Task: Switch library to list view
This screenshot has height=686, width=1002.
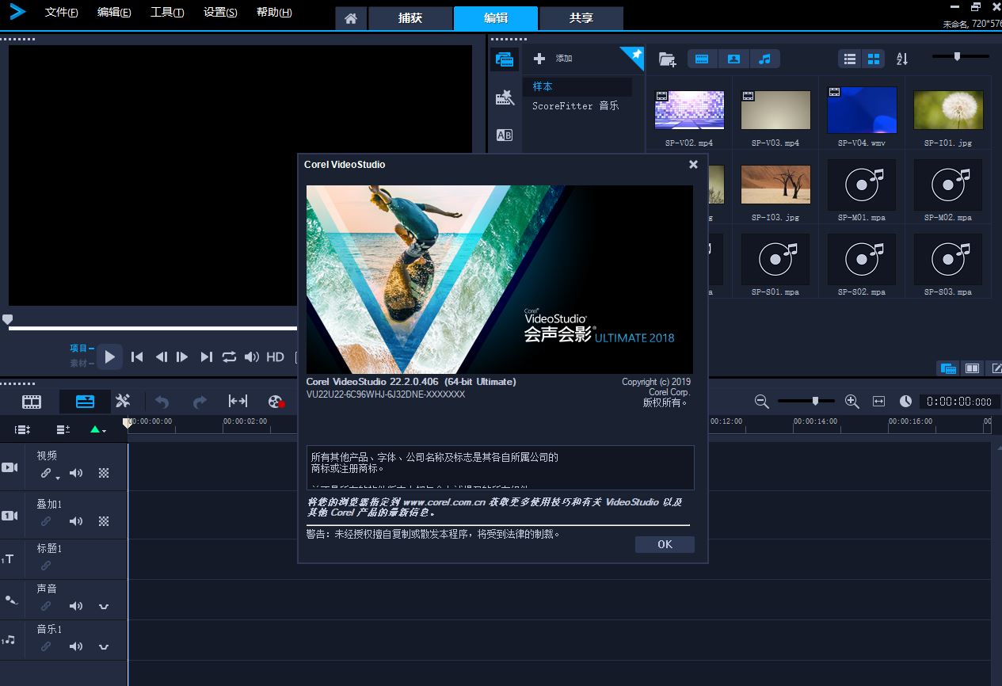Action: pos(850,59)
